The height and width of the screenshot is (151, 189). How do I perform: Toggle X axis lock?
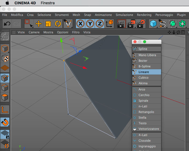click(x=80, y=24)
